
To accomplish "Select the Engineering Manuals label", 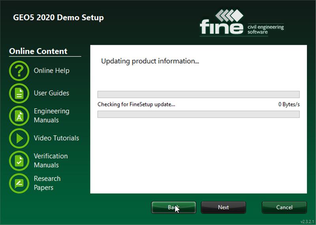I will click(x=52, y=115).
